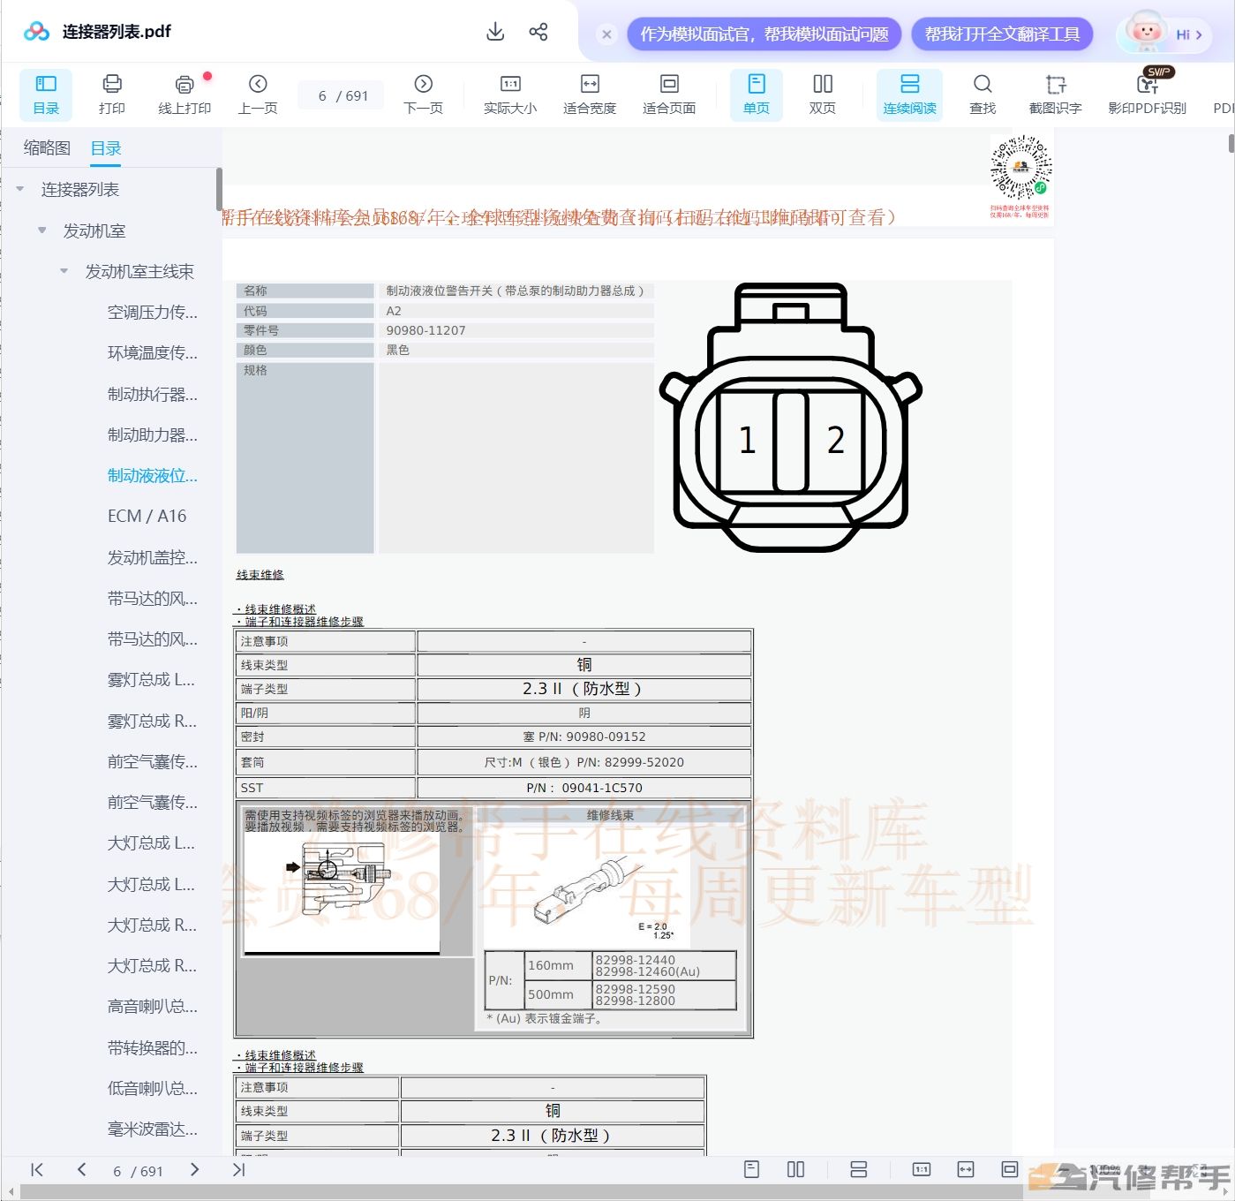Open the 环境温度传... outline entry
The width and height of the screenshot is (1235, 1201).
152,352
